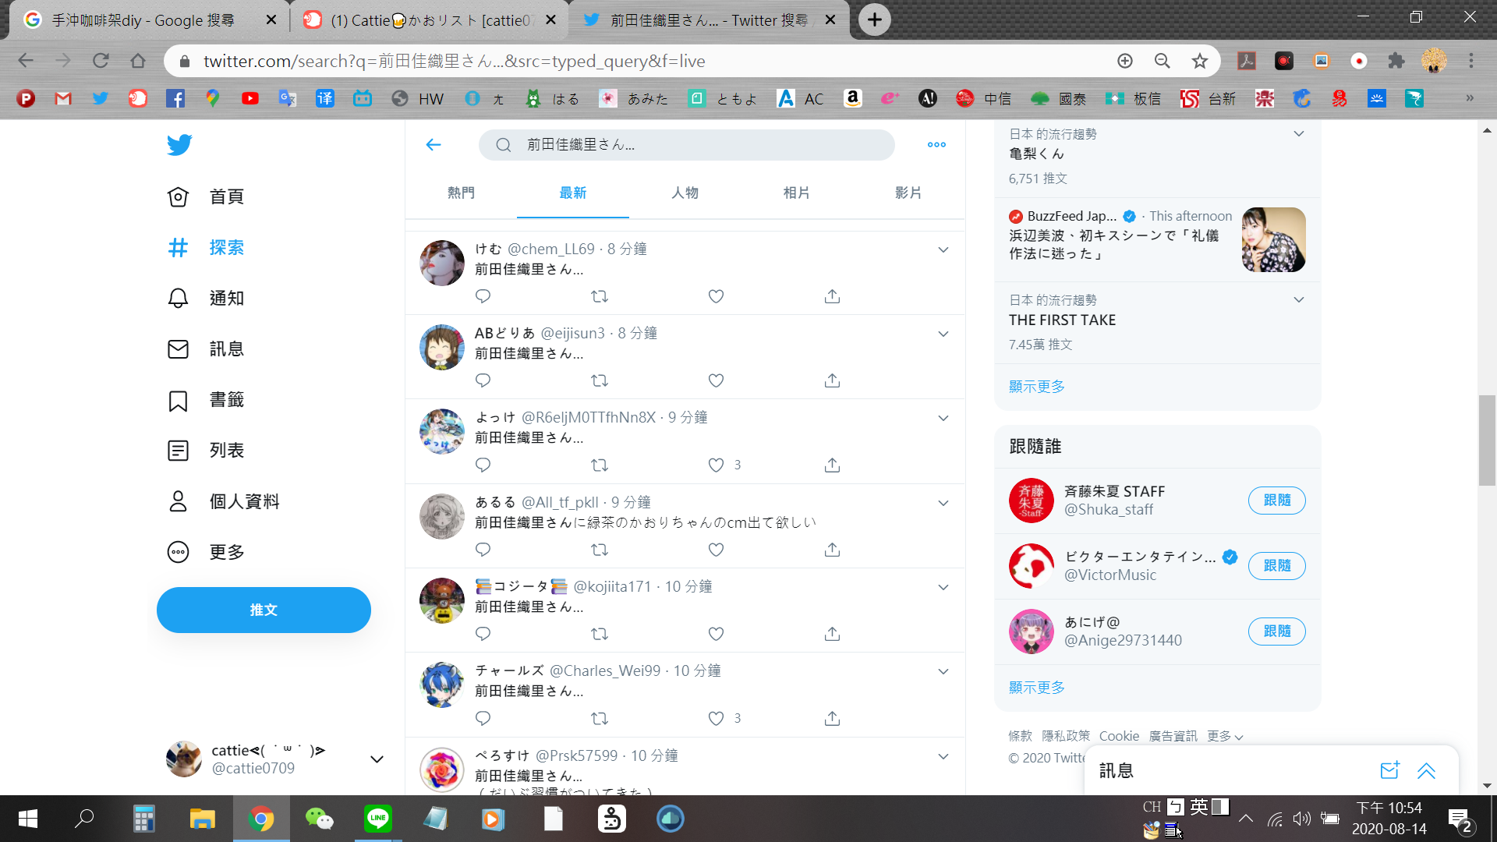The image size is (1497, 842).
Task: Expand the 訊息 drawer with double chevron
Action: (x=1426, y=770)
